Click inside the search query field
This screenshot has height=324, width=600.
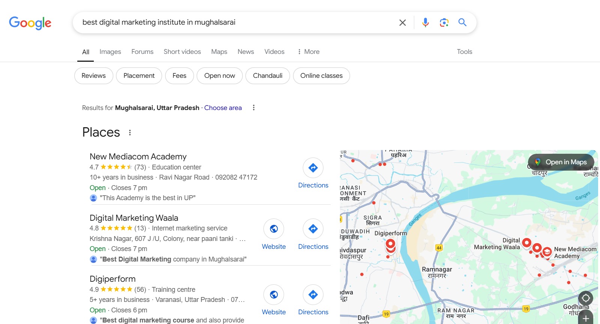tap(233, 22)
